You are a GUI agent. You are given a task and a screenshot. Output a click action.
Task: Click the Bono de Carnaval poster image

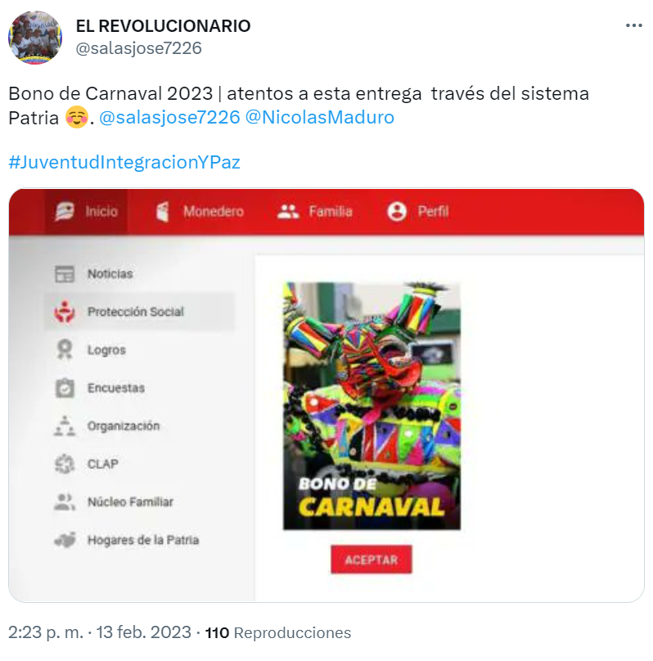[372, 406]
